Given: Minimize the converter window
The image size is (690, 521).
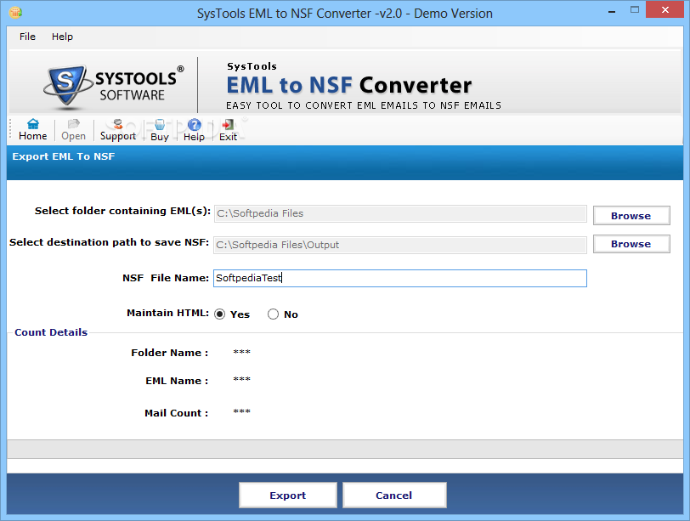Looking at the screenshot, I should (612, 11).
